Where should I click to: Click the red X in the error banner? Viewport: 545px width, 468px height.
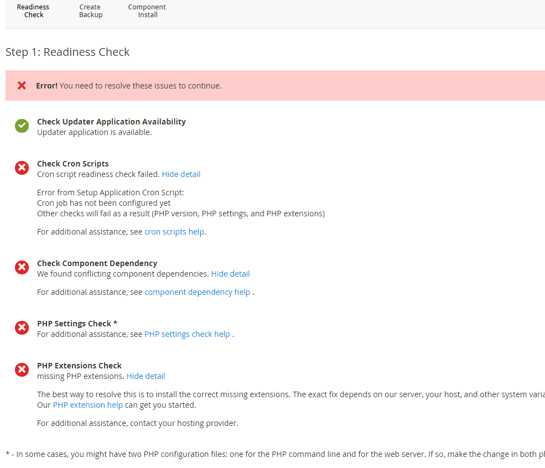22,86
